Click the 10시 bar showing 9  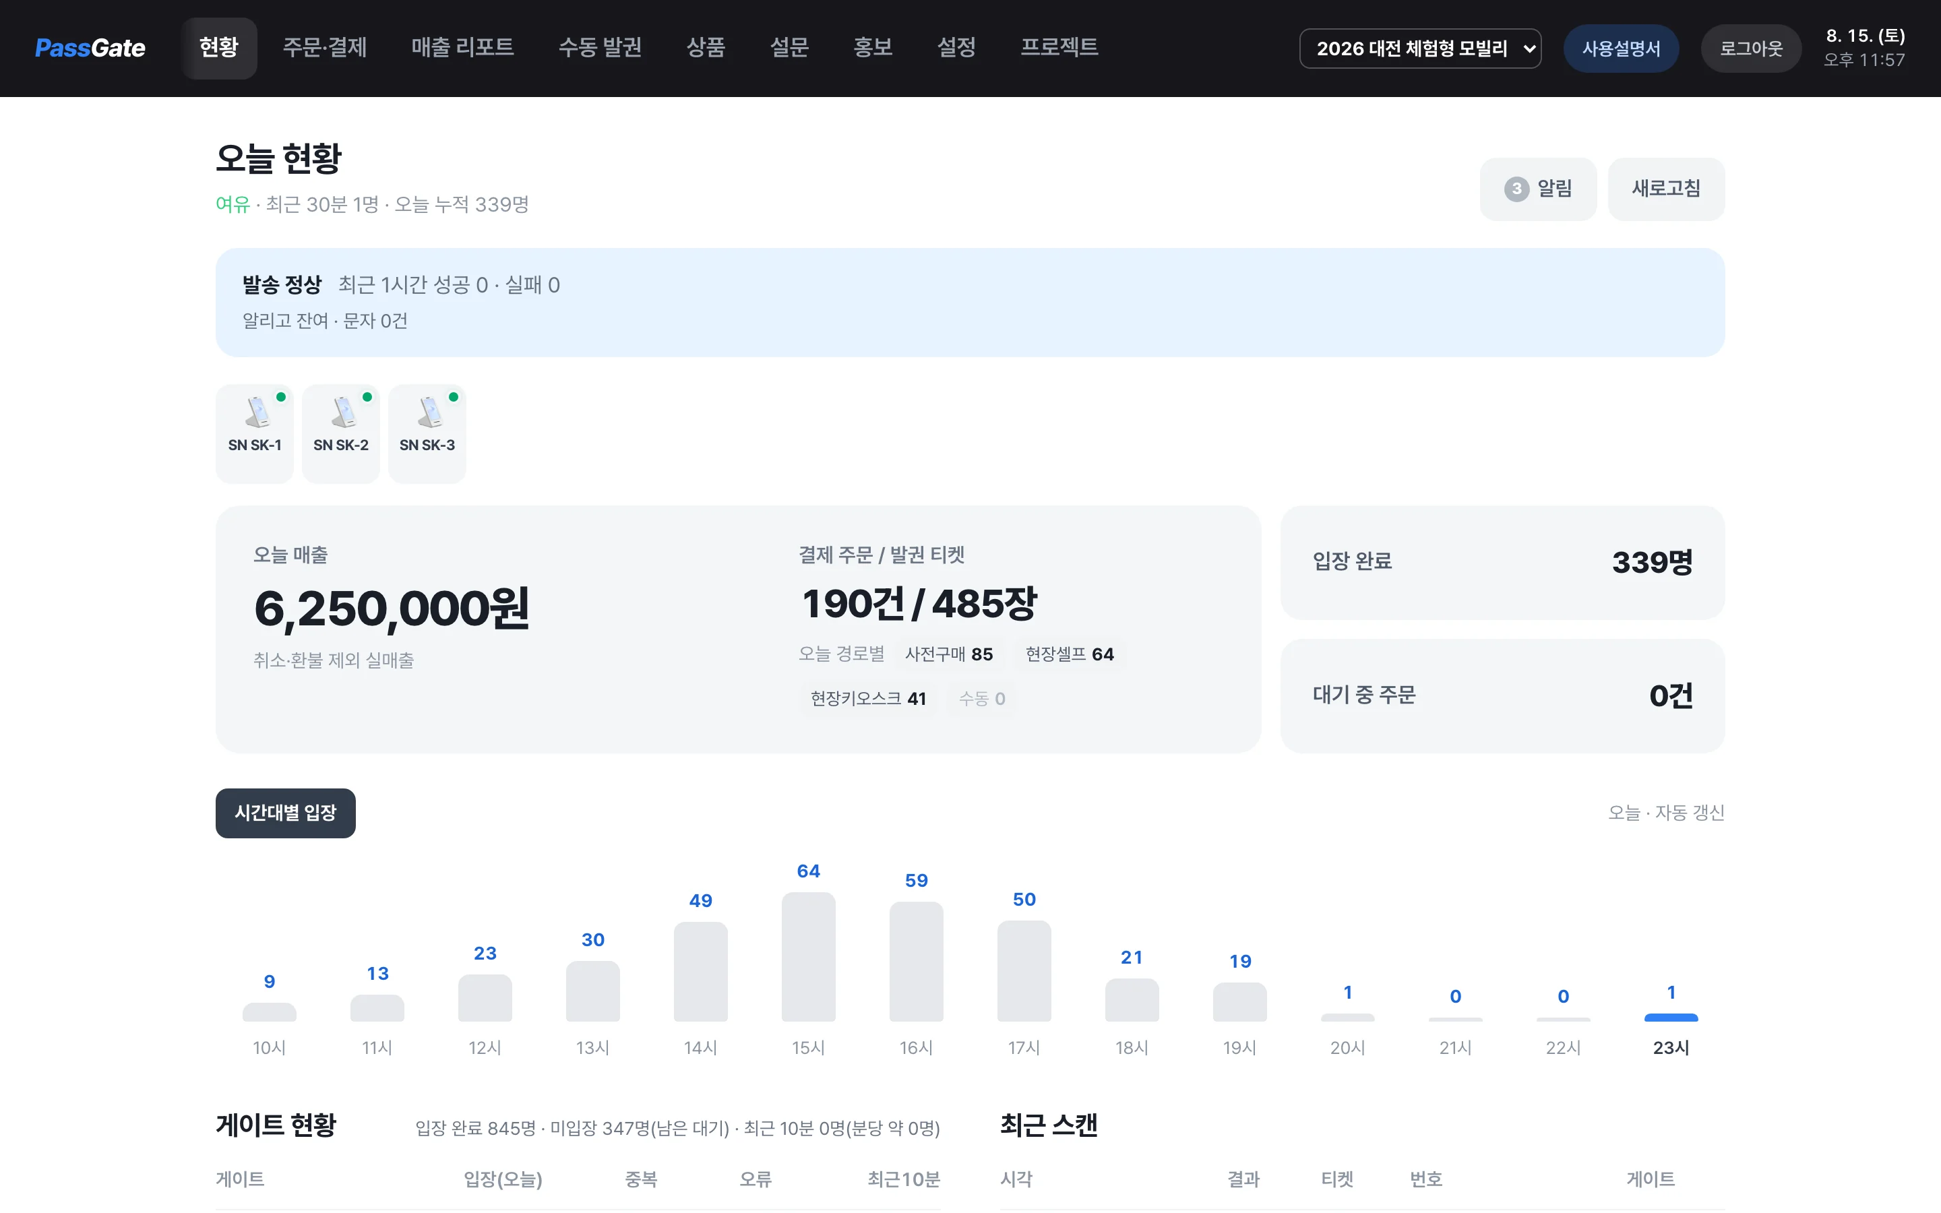[270, 1012]
